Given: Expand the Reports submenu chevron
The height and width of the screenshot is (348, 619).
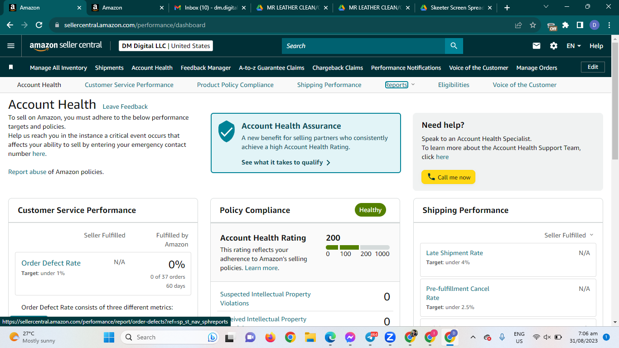Looking at the screenshot, I should tap(413, 85).
